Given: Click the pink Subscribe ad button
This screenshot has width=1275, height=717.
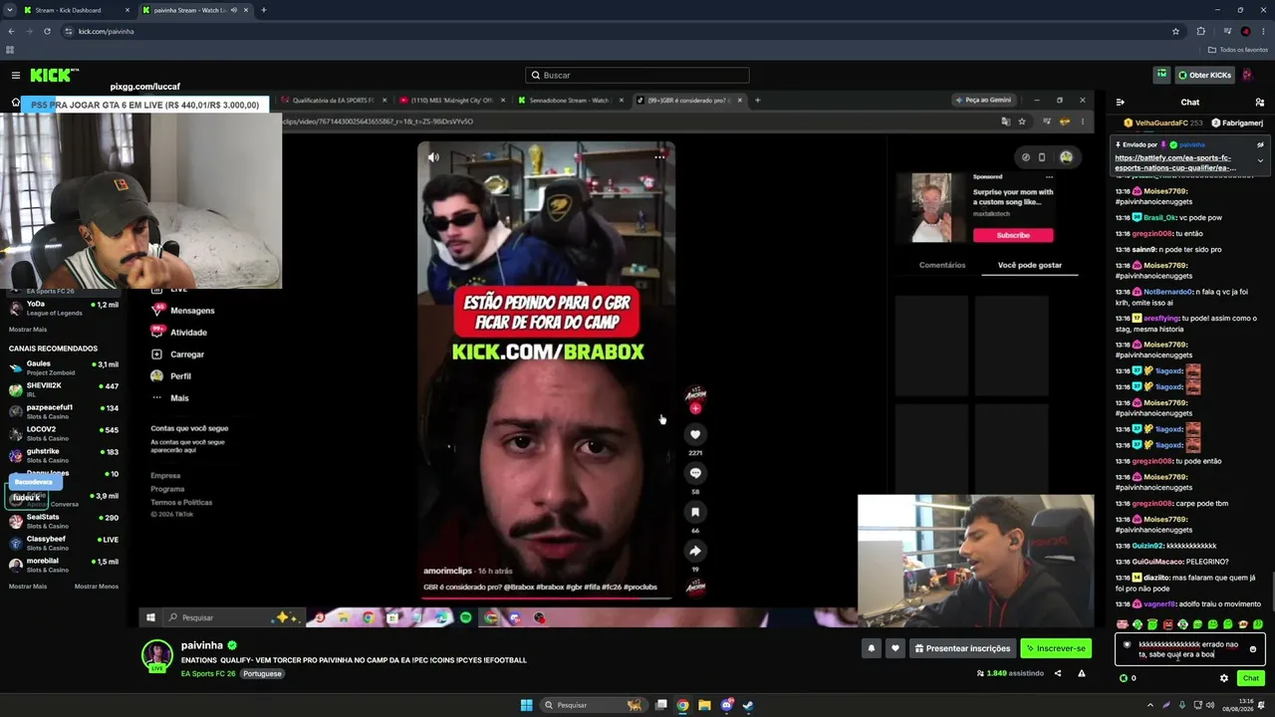Looking at the screenshot, I should 1013,235.
